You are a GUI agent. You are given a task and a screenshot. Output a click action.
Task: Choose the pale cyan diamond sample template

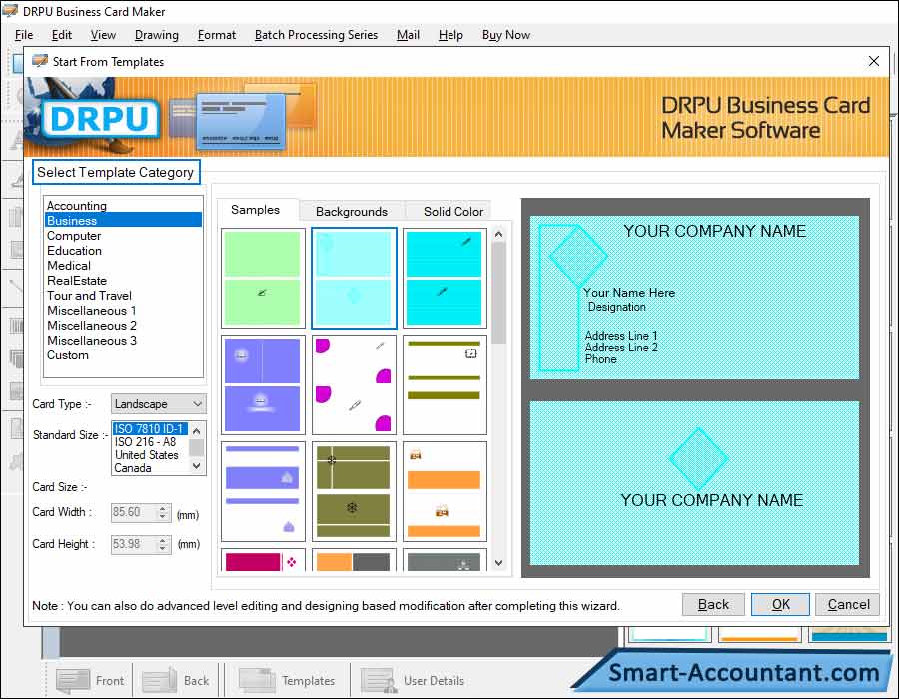click(354, 278)
